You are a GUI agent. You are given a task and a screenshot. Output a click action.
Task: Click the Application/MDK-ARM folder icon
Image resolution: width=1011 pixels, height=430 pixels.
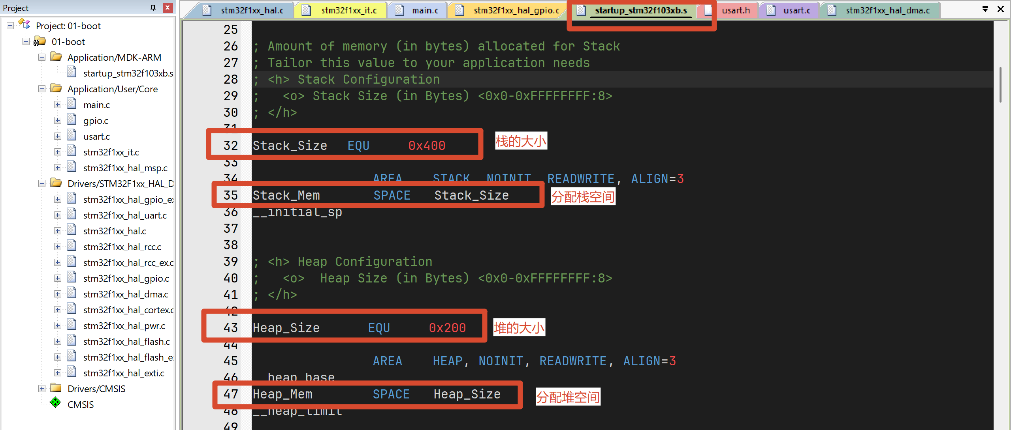click(56, 56)
